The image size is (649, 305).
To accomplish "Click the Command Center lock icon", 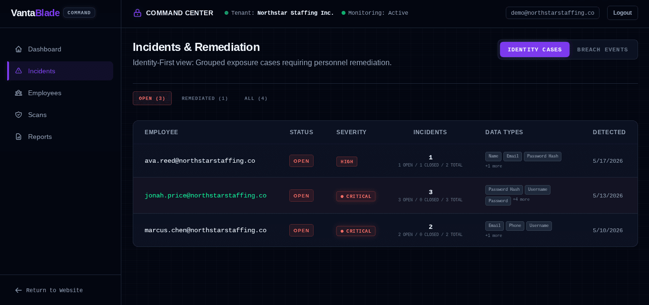I will [138, 13].
